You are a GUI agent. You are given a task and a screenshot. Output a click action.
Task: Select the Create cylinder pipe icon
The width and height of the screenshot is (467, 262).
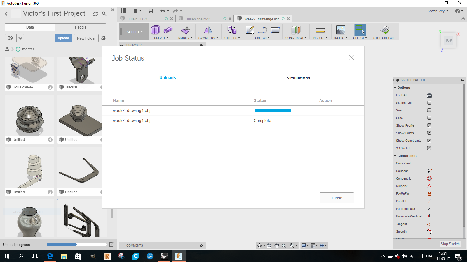(x=168, y=30)
